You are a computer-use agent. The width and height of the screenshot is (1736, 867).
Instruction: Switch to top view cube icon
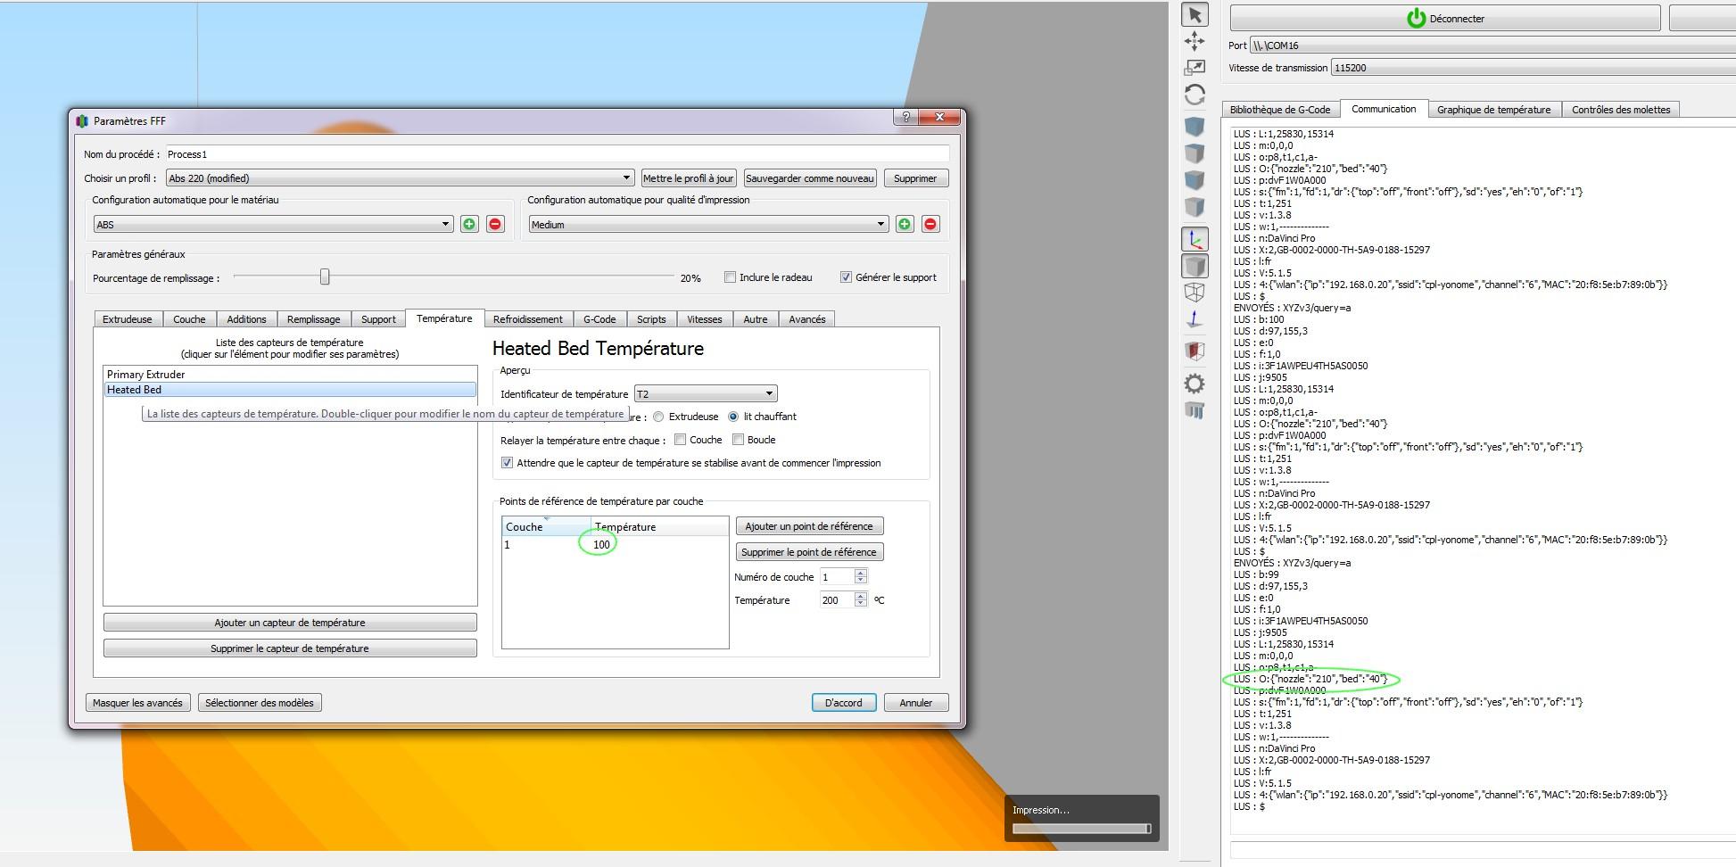[x=1195, y=153]
